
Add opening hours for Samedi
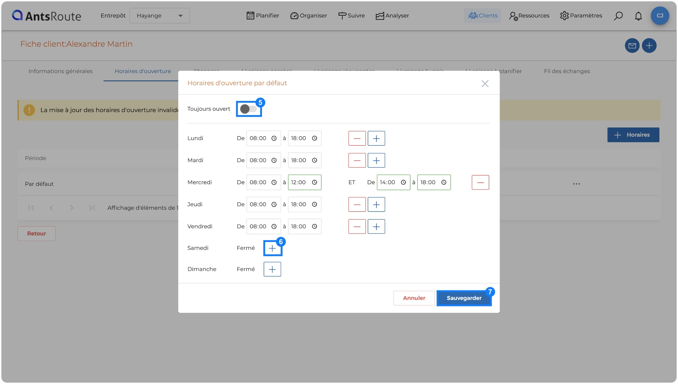pyautogui.click(x=272, y=248)
